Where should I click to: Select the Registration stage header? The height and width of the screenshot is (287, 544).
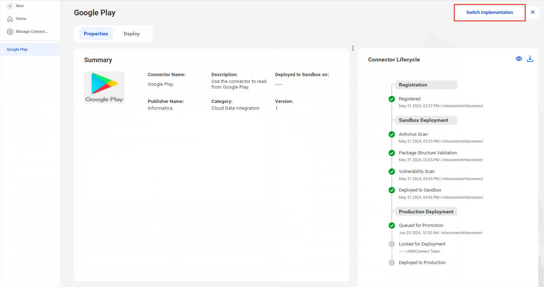(426, 85)
